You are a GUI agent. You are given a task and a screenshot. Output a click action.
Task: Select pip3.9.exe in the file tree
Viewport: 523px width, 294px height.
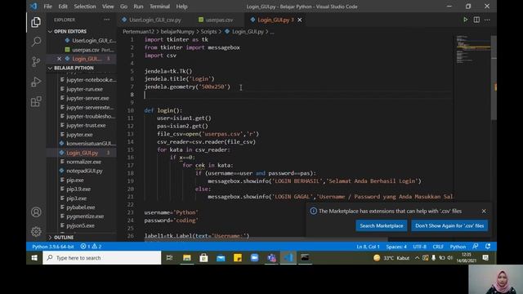pos(78,189)
